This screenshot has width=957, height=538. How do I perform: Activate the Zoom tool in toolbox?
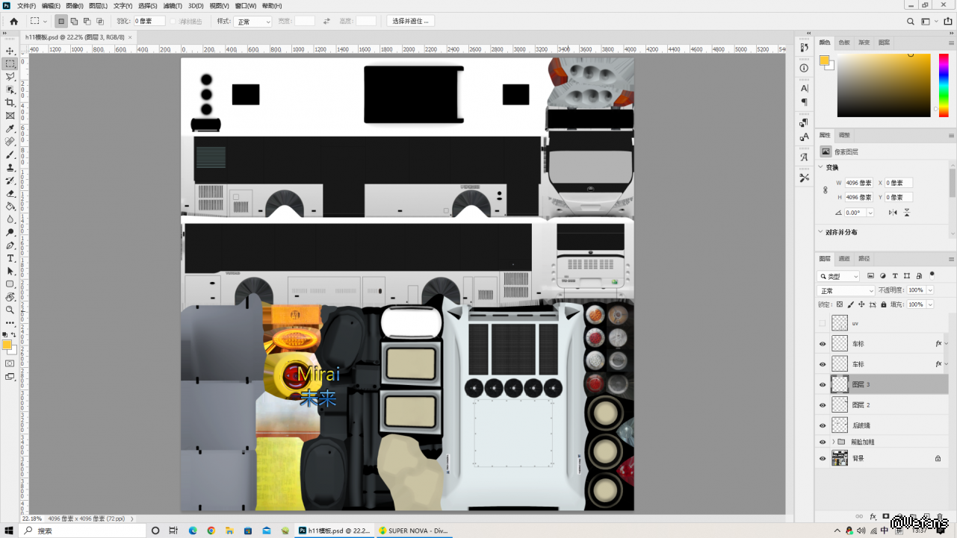click(x=10, y=310)
